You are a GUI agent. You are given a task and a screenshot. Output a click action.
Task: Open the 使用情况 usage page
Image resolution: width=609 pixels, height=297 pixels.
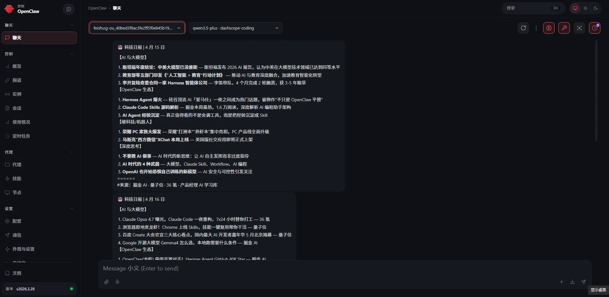pos(39,122)
